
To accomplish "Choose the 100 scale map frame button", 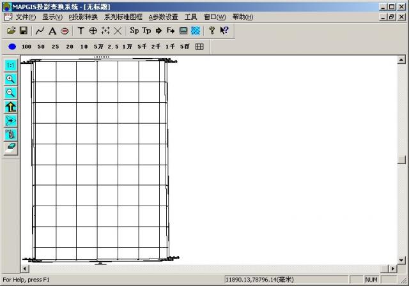I will coord(26,47).
